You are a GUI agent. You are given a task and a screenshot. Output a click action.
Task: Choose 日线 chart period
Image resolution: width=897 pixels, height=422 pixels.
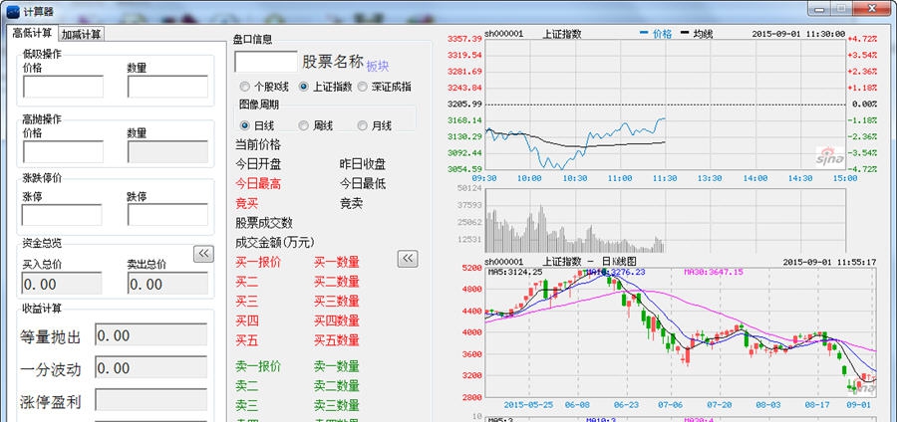[258, 125]
